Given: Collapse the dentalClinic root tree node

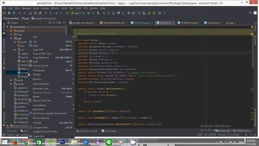Looking at the screenshot, I should tap(7, 27).
